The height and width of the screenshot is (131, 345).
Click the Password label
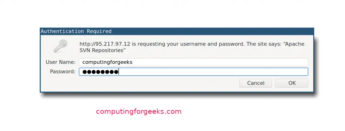(63, 71)
